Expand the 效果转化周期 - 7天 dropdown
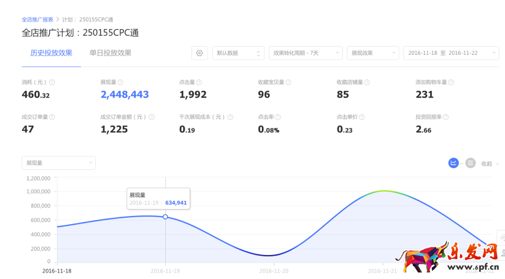 coord(305,53)
